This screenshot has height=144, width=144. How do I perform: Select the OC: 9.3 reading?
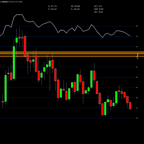[x=98, y=6]
